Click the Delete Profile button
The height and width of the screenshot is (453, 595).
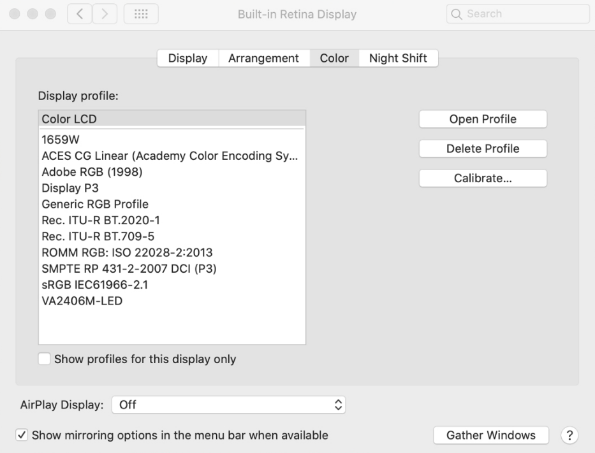tap(483, 148)
